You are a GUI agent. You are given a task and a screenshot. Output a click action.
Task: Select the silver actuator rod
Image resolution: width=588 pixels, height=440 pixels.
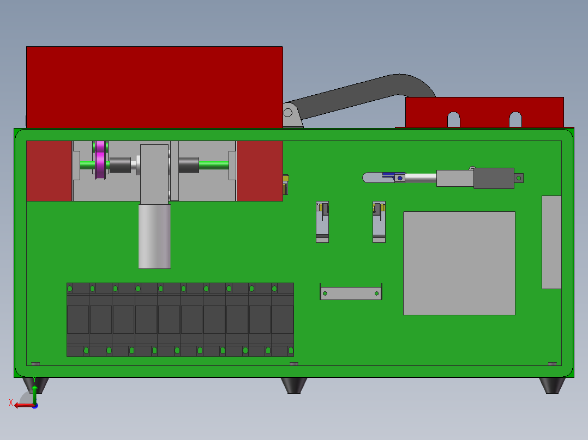click(421, 178)
